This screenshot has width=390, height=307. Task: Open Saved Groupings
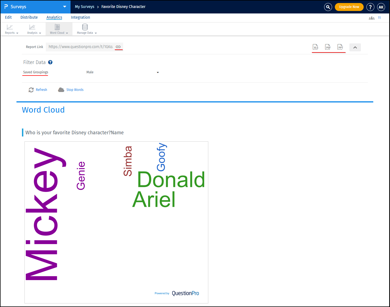pos(35,72)
